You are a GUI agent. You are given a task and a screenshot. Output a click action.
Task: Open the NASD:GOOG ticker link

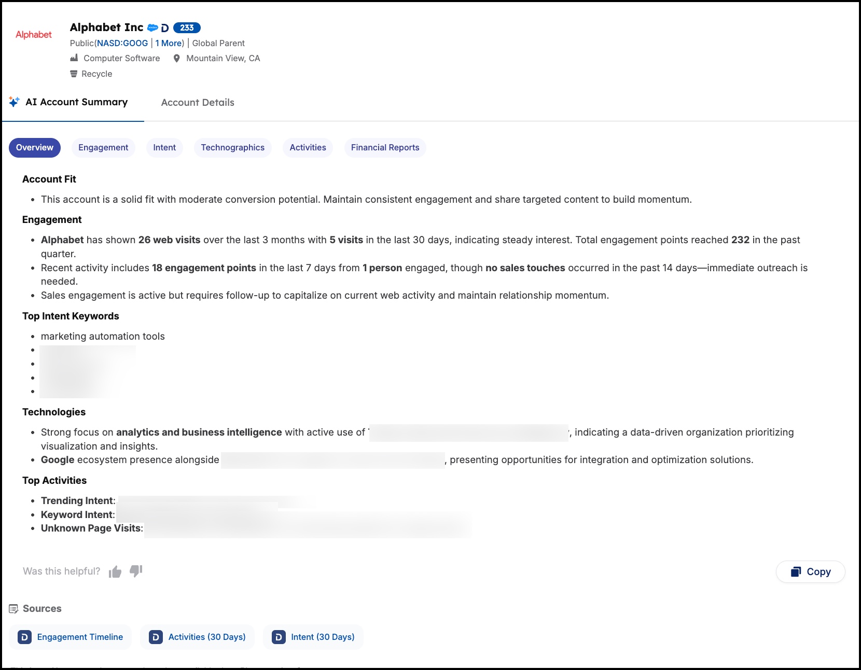tap(122, 43)
